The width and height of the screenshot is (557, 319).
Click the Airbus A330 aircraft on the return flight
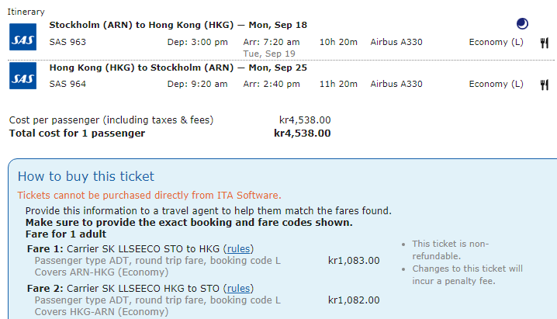[396, 84]
